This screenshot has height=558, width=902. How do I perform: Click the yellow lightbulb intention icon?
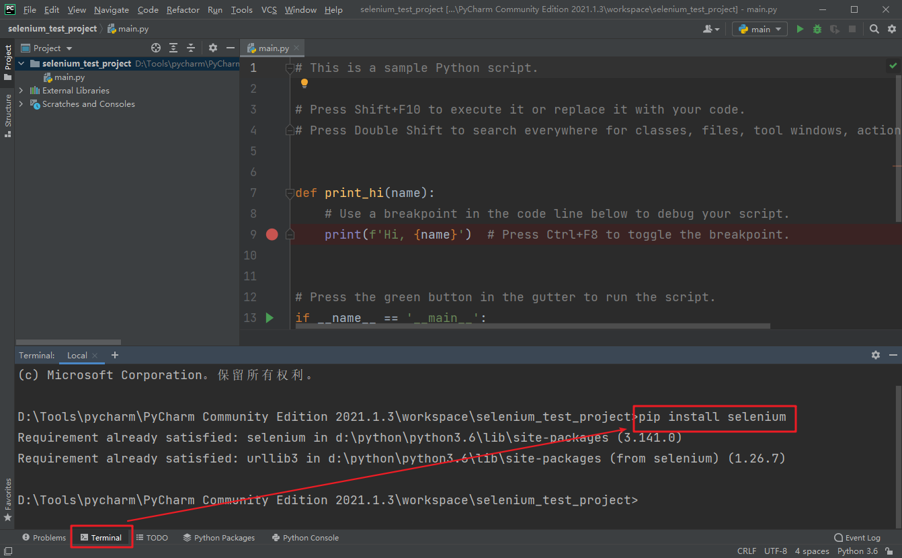[x=304, y=83]
